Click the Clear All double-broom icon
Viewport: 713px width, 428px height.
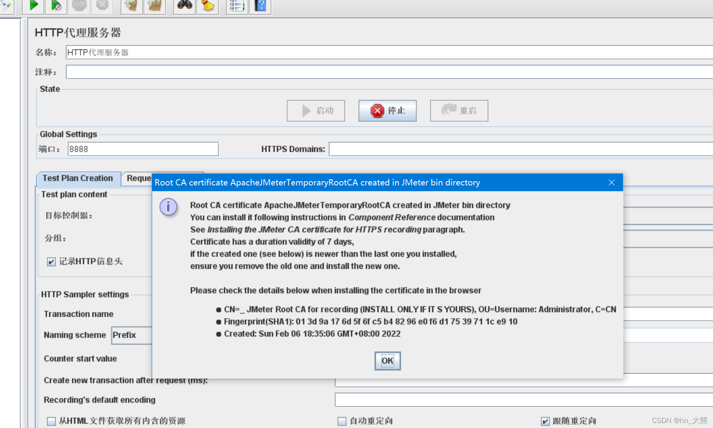(x=154, y=5)
